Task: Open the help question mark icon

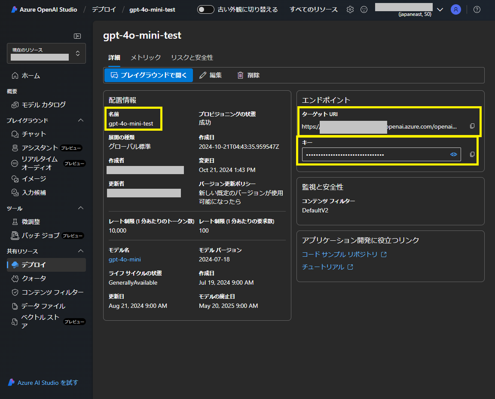Action: pyautogui.click(x=477, y=9)
